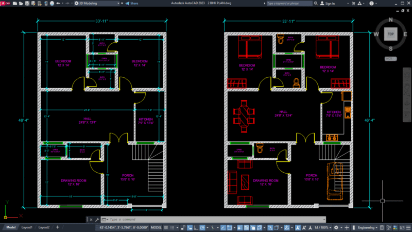Toggle Dynamic UCS in status bar
Image resolution: width=412 pixels, height=232 pixels.
(270, 227)
